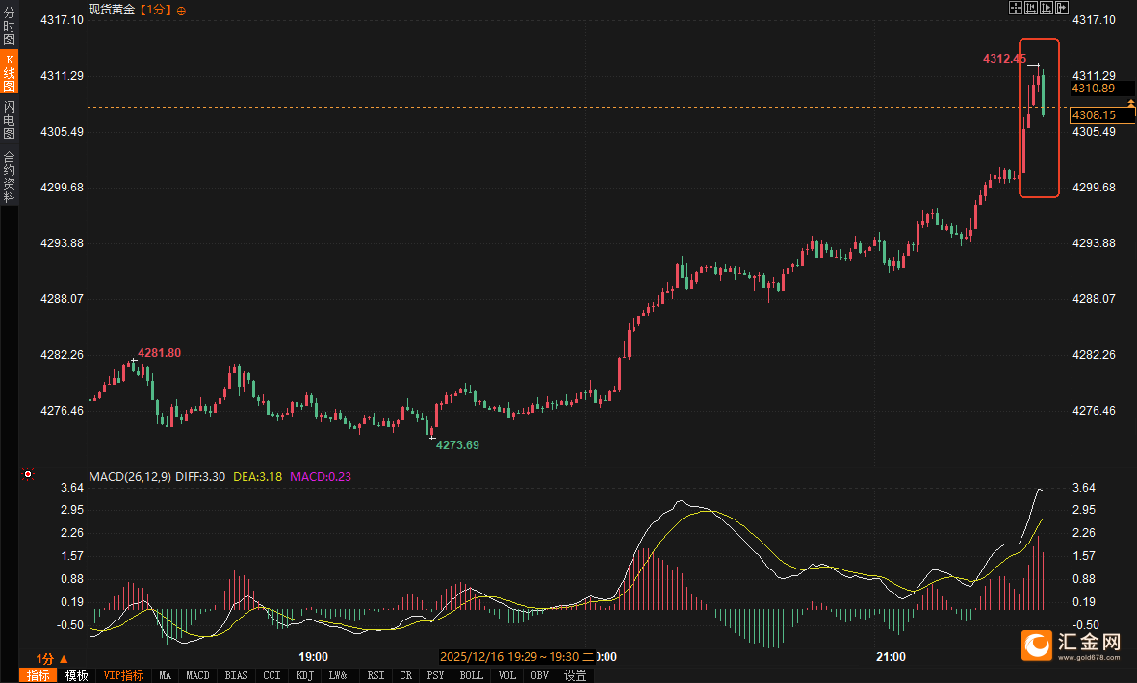Viewport: 1137px width, 683px height.
Task: Click the MACD(26,12,9) parameter label
Action: pyautogui.click(x=130, y=476)
